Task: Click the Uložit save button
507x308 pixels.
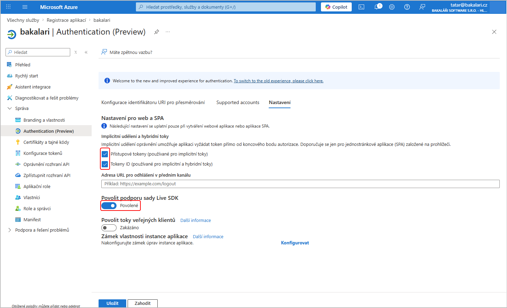Action: [x=112, y=303]
